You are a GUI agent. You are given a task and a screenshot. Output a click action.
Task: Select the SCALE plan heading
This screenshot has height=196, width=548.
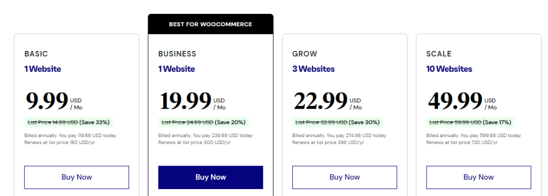[x=439, y=54]
